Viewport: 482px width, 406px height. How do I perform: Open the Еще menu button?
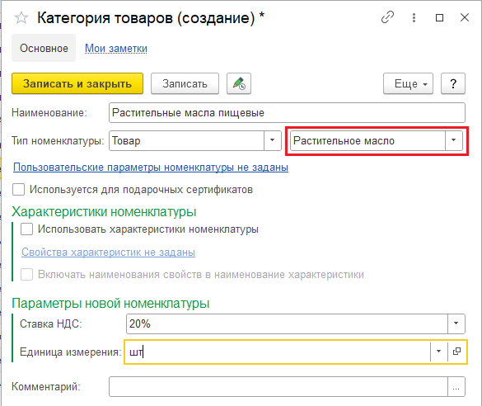[x=408, y=83]
